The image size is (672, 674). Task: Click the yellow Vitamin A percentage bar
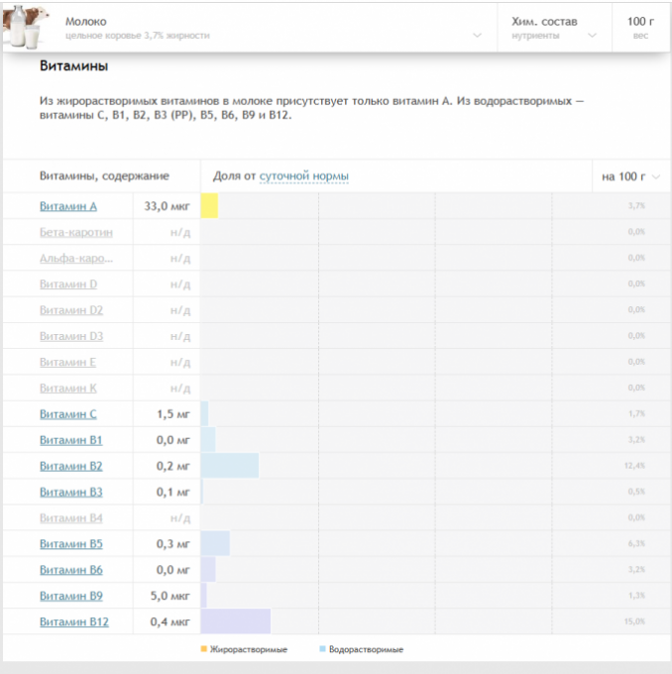pyautogui.click(x=209, y=206)
